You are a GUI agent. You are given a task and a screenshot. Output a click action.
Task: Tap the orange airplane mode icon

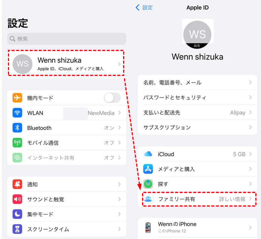click(17, 98)
